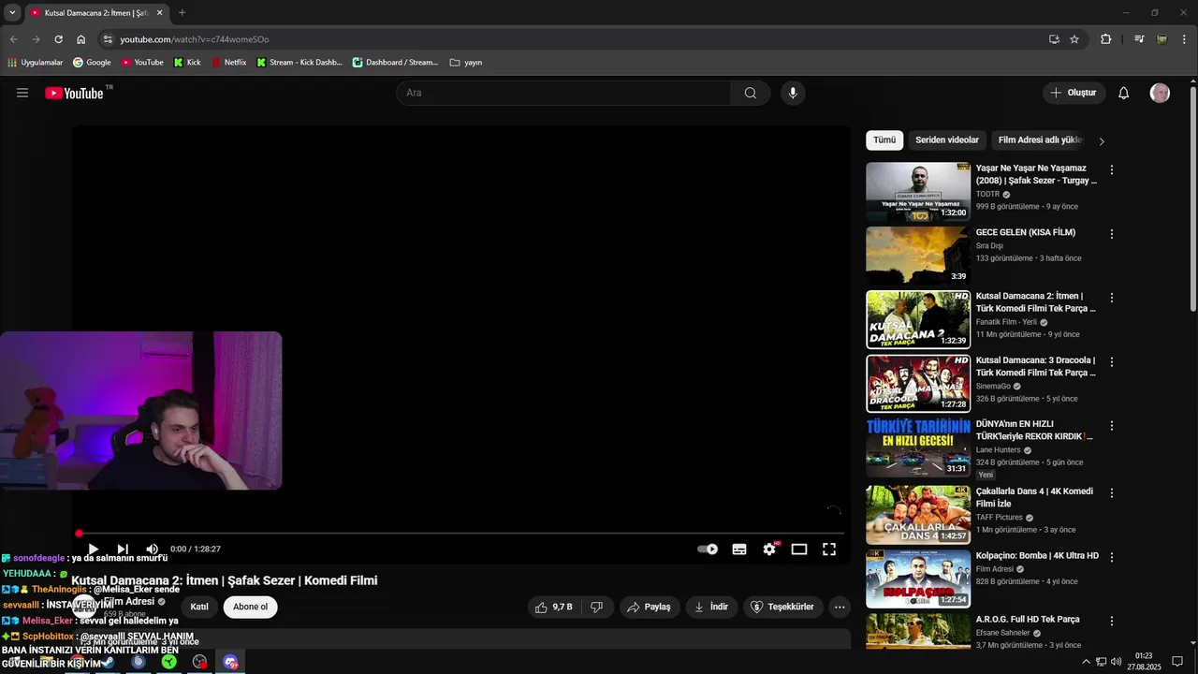Open the YouTube hamburger guide menu
This screenshot has width=1198, height=674.
pyautogui.click(x=22, y=93)
